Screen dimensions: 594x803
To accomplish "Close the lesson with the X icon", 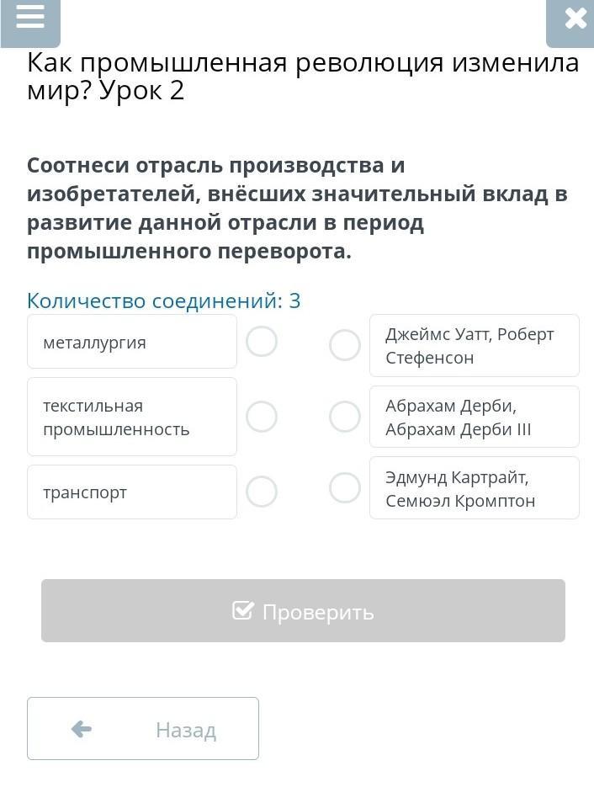I will (575, 19).
